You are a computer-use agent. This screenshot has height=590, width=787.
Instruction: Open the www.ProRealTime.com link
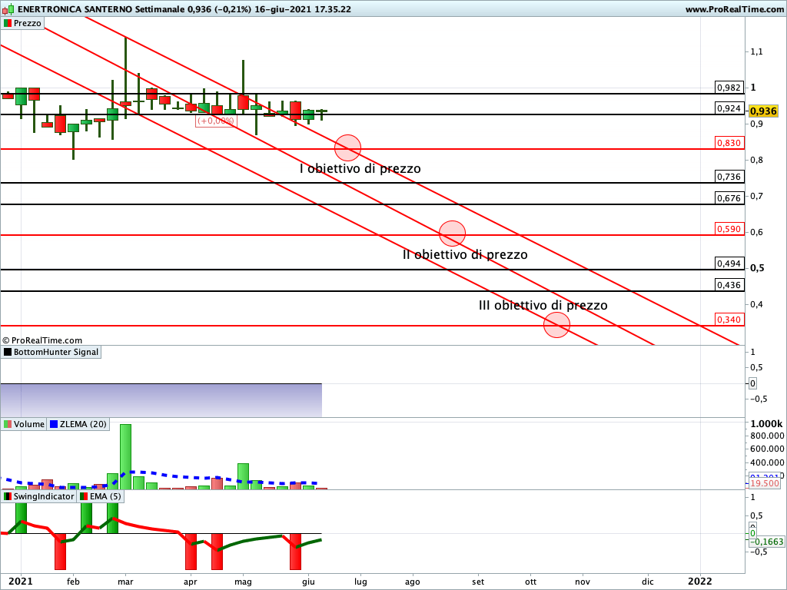click(x=733, y=9)
